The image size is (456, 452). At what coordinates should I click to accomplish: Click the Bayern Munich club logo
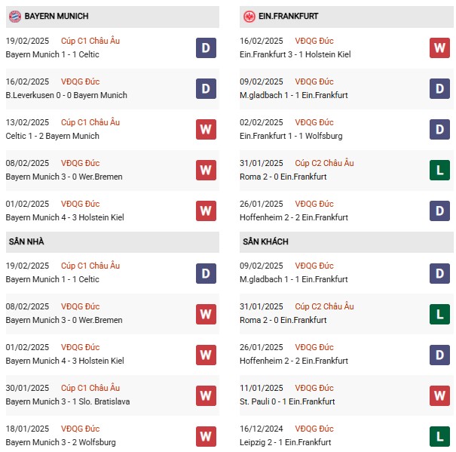[13, 16]
